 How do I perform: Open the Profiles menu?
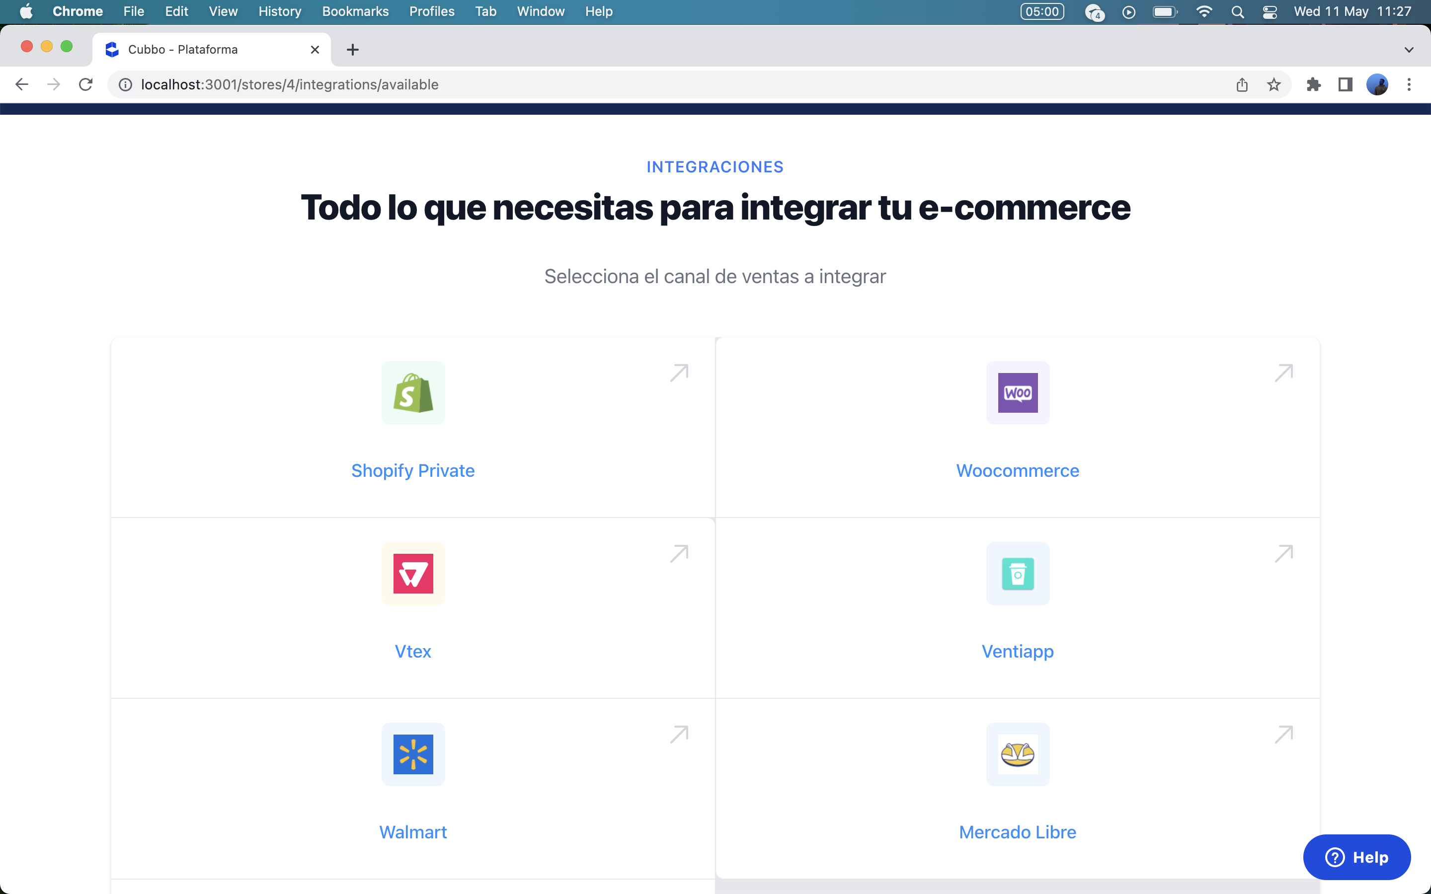(x=432, y=12)
